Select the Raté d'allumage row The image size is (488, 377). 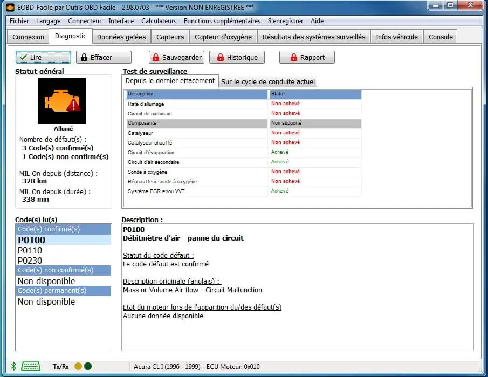[x=244, y=104]
